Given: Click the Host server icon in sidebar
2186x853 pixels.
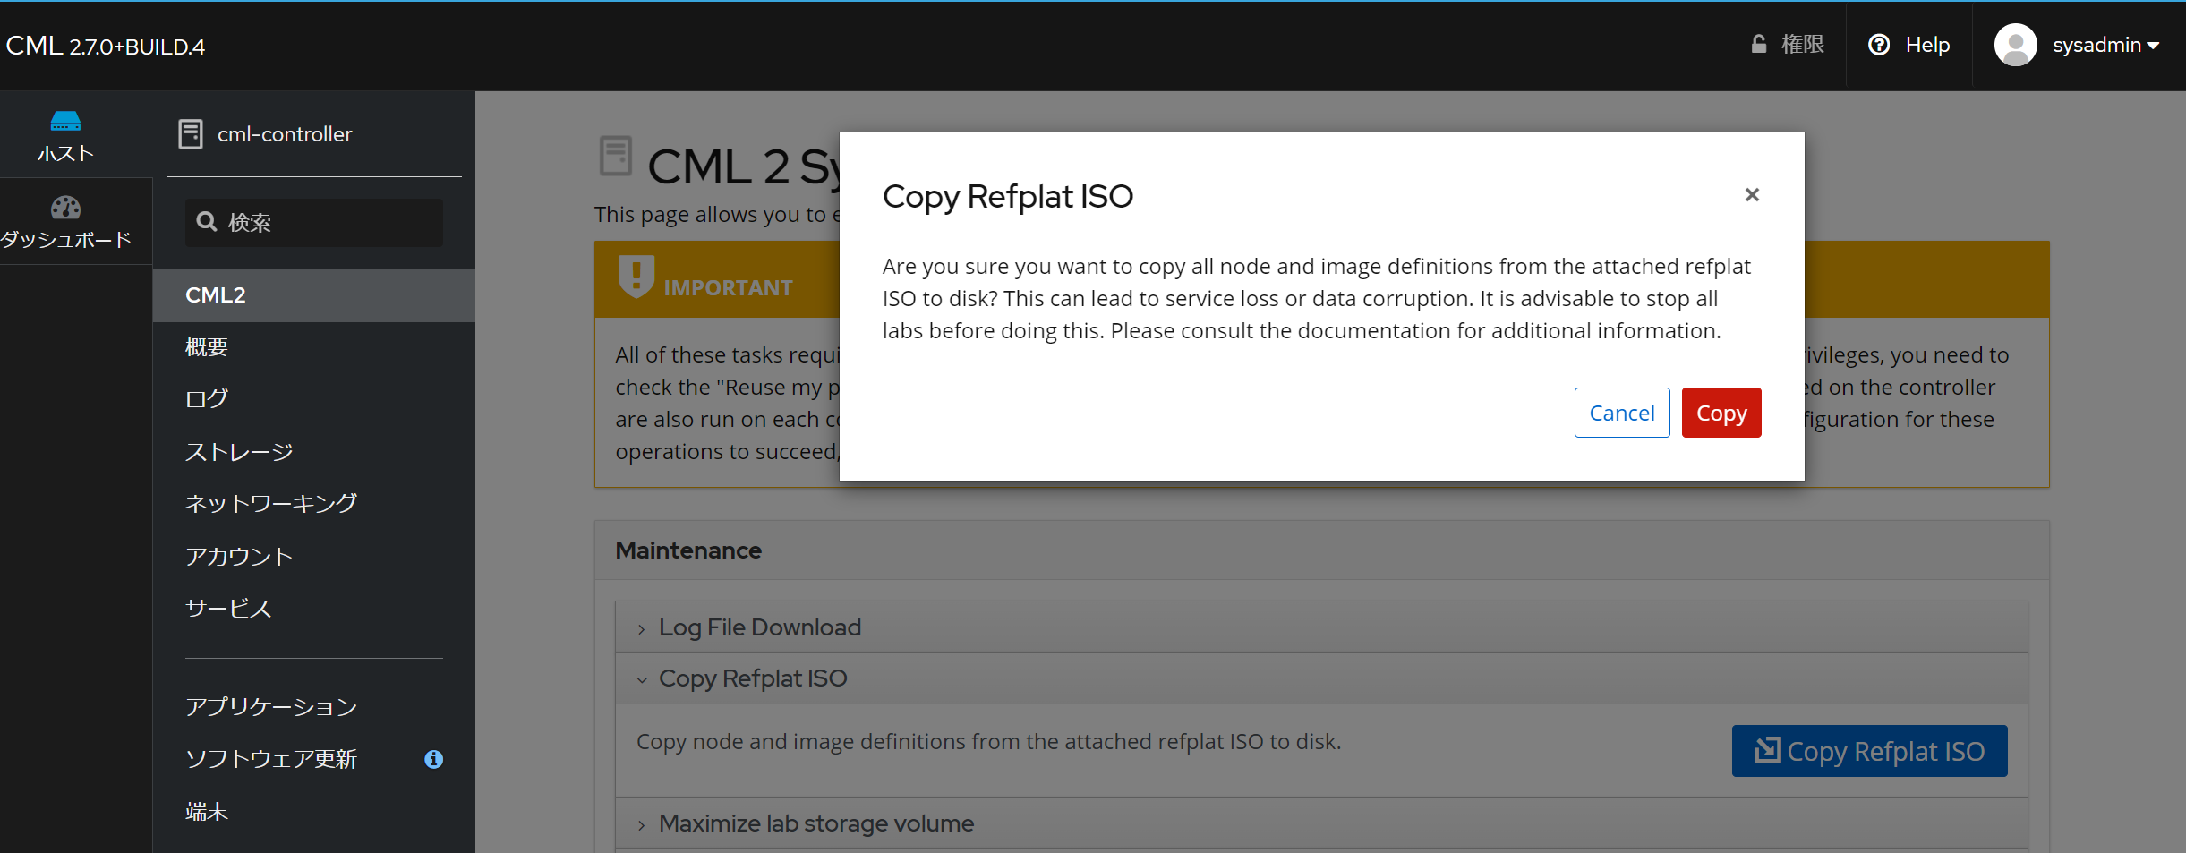Looking at the screenshot, I should coord(65,120).
